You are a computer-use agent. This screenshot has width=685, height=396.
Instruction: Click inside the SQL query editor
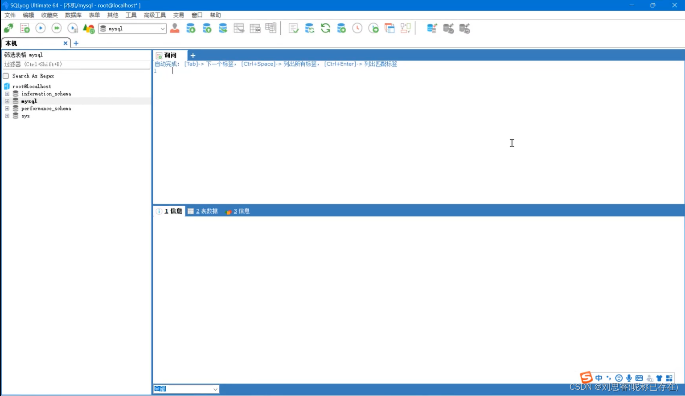[418, 135]
